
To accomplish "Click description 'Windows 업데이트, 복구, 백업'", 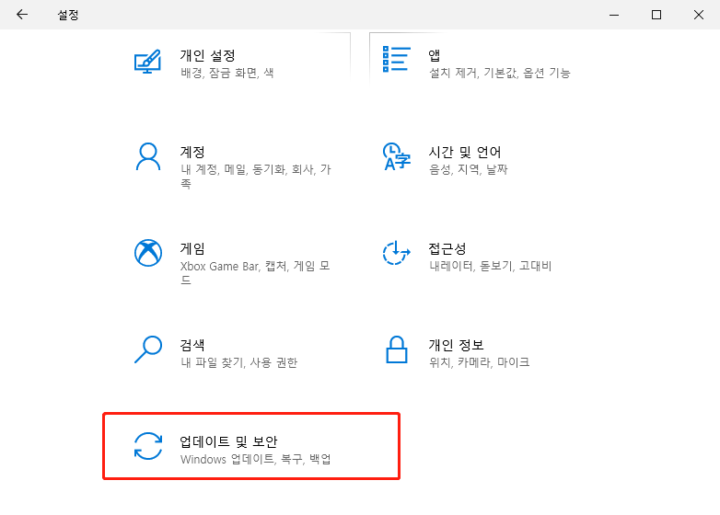I will pyautogui.click(x=255, y=459).
